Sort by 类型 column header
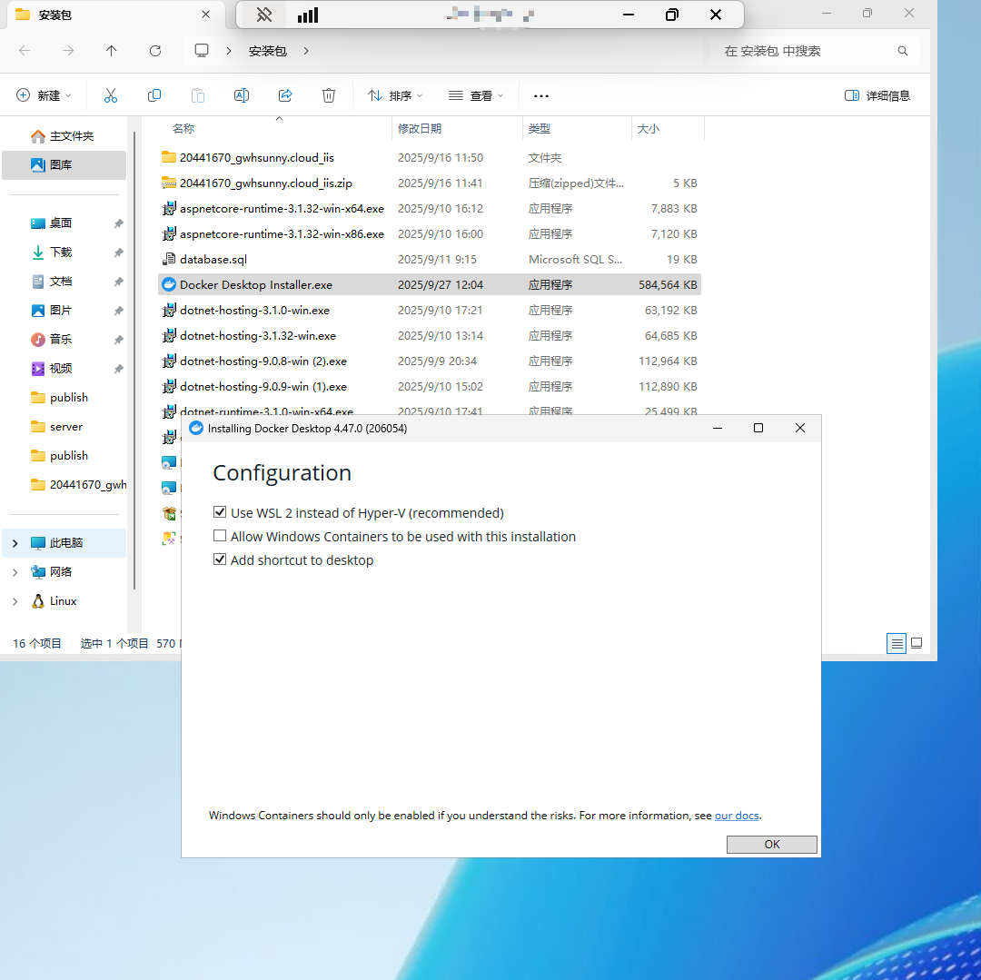 pyautogui.click(x=539, y=128)
